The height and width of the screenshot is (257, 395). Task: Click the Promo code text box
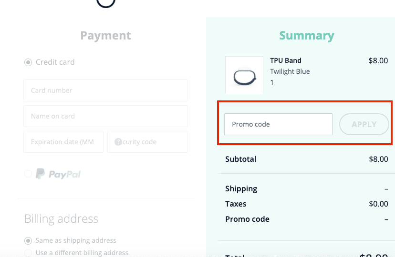(x=279, y=124)
